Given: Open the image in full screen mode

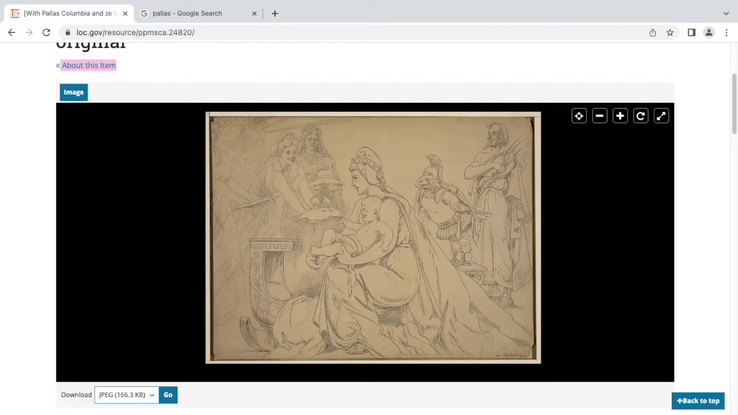Looking at the screenshot, I should coord(661,116).
